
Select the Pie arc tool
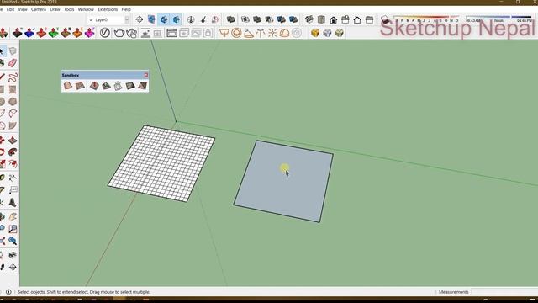tap(13, 125)
